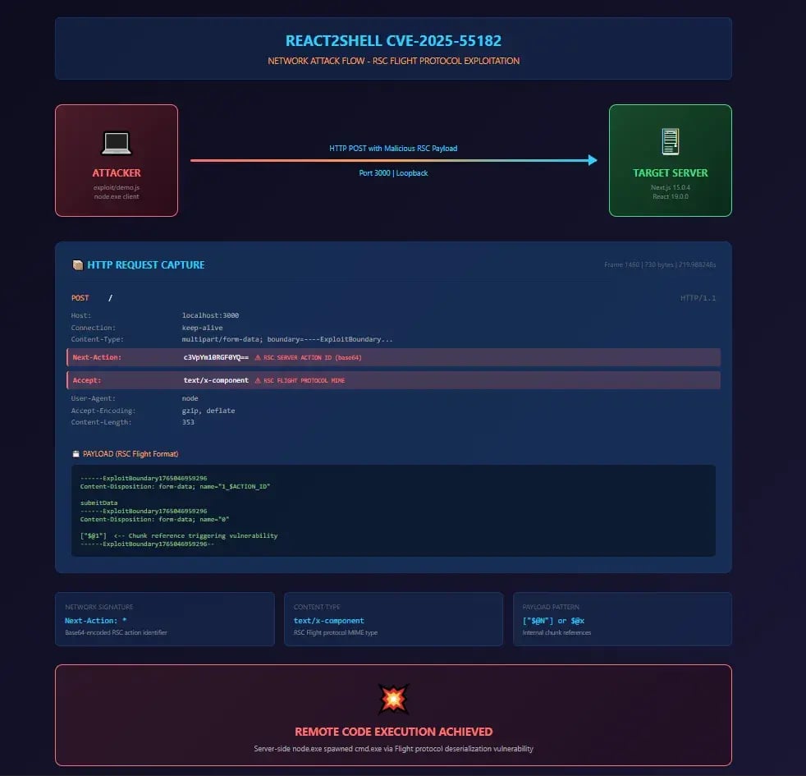This screenshot has width=806, height=776.
Task: Select the HTTP/1.1 version label
Action: tap(698, 298)
